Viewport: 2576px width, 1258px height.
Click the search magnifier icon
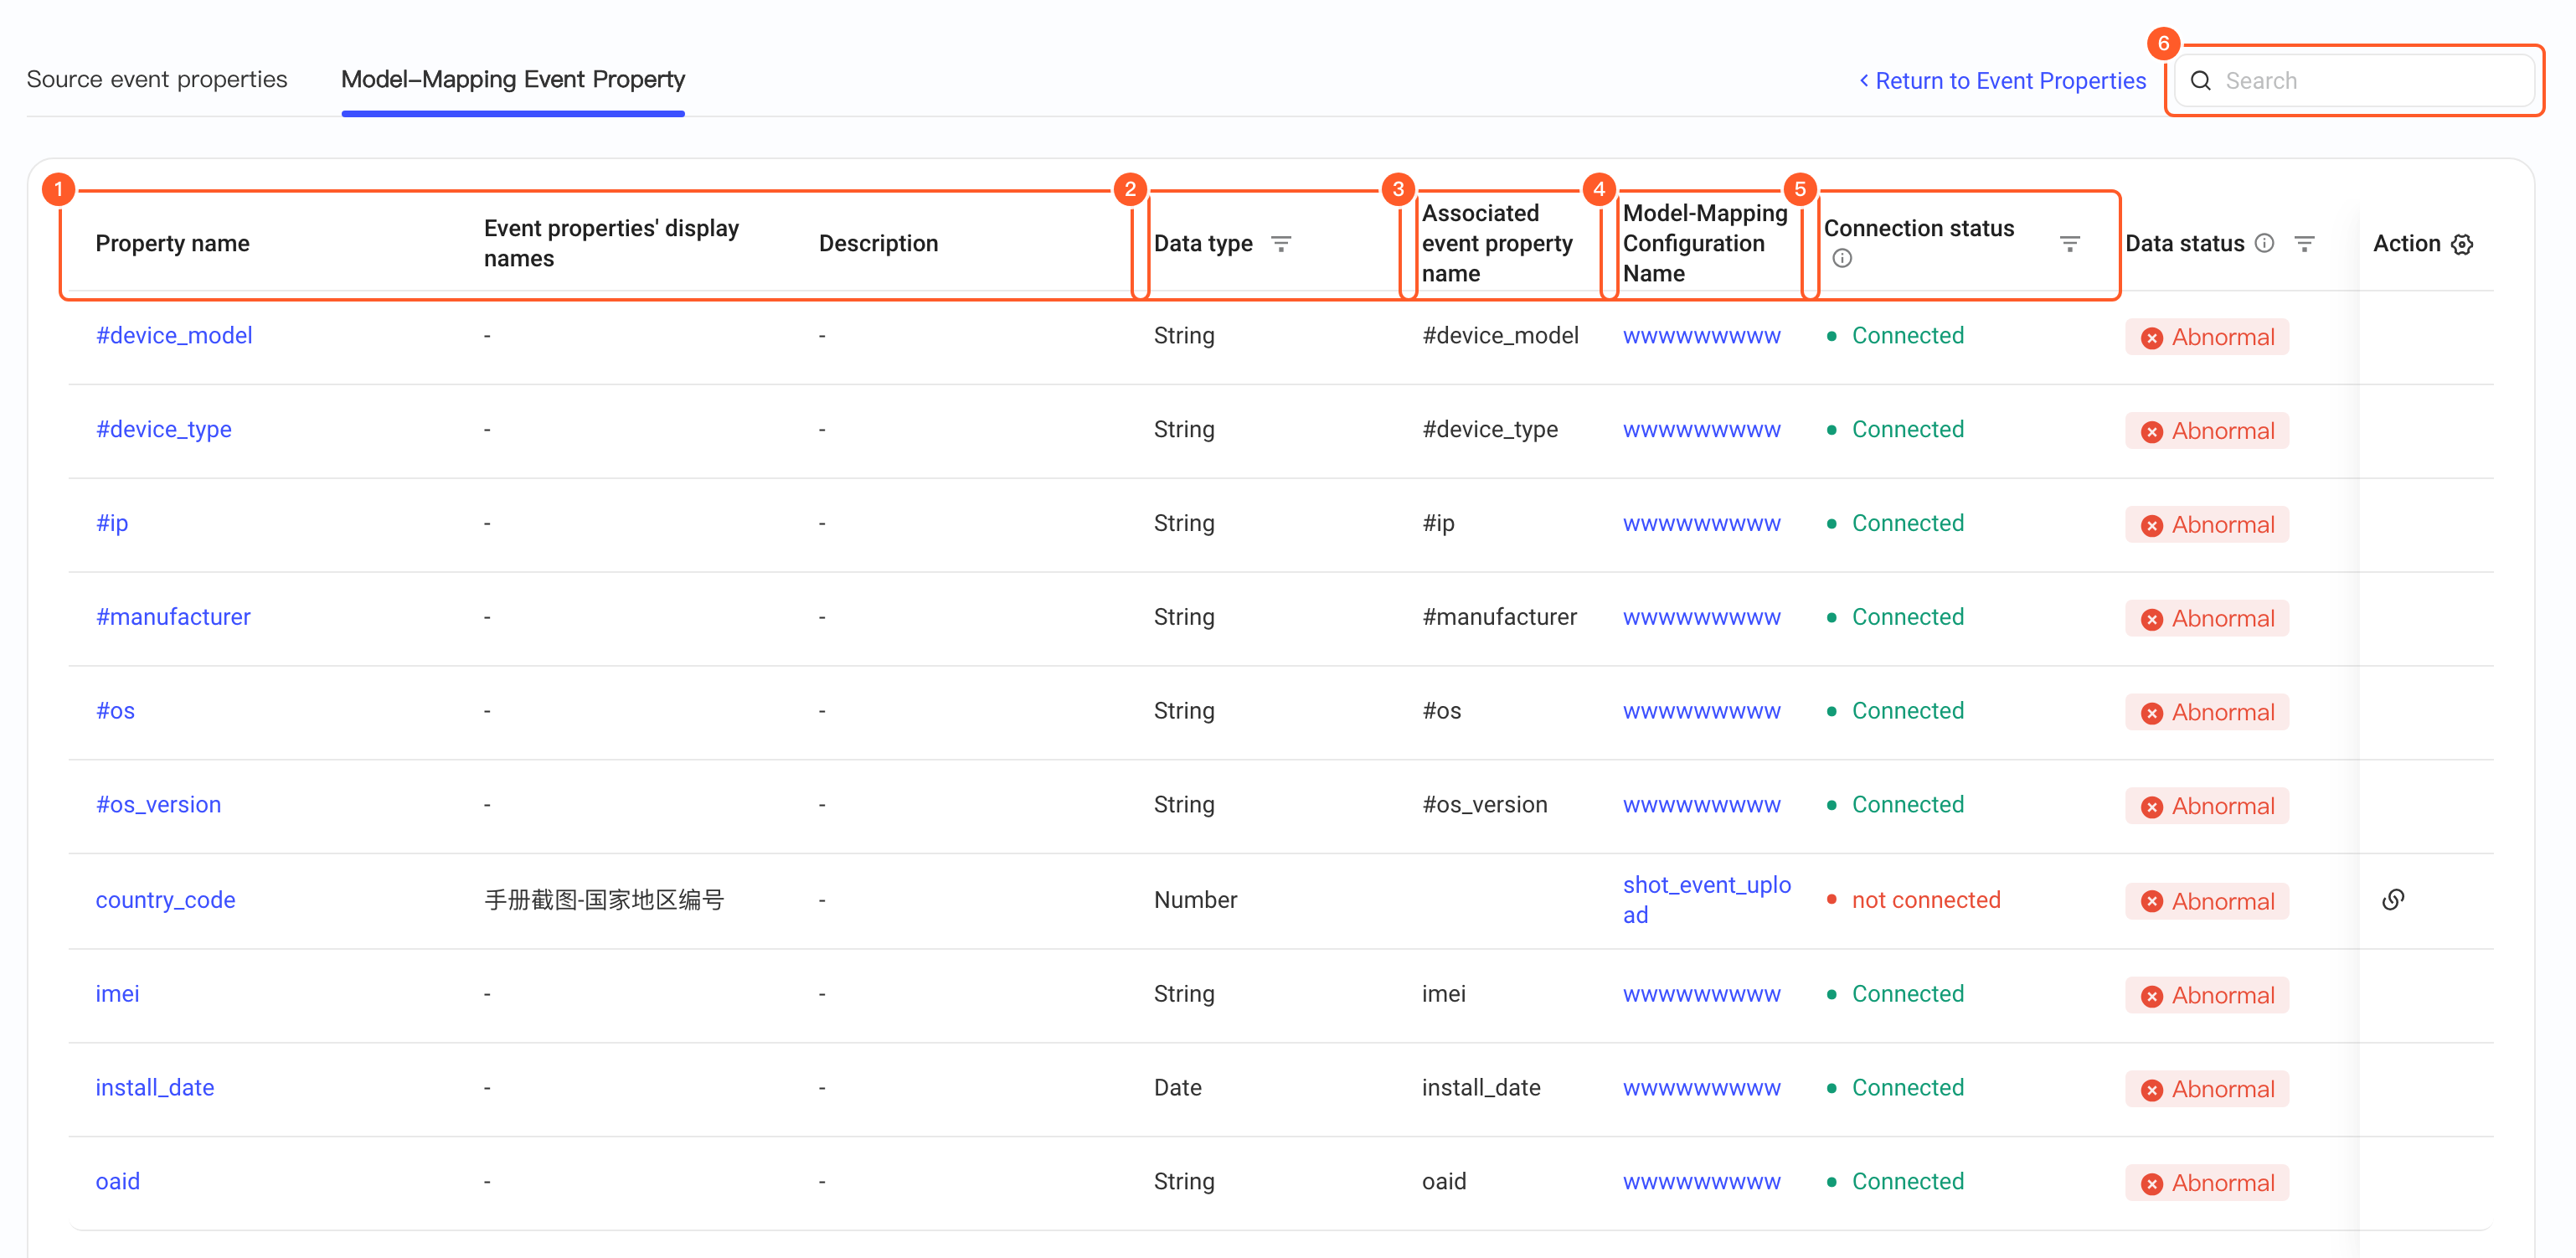[x=2201, y=81]
